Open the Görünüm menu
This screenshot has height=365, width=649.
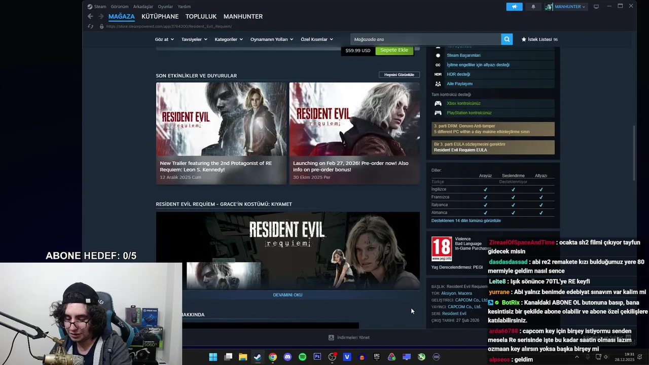pos(120,7)
